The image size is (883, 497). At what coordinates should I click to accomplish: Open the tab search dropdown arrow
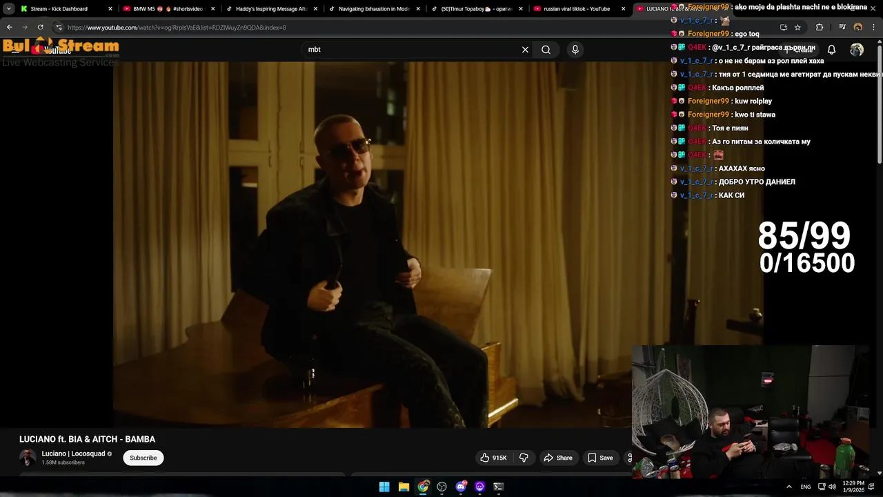pyautogui.click(x=8, y=9)
